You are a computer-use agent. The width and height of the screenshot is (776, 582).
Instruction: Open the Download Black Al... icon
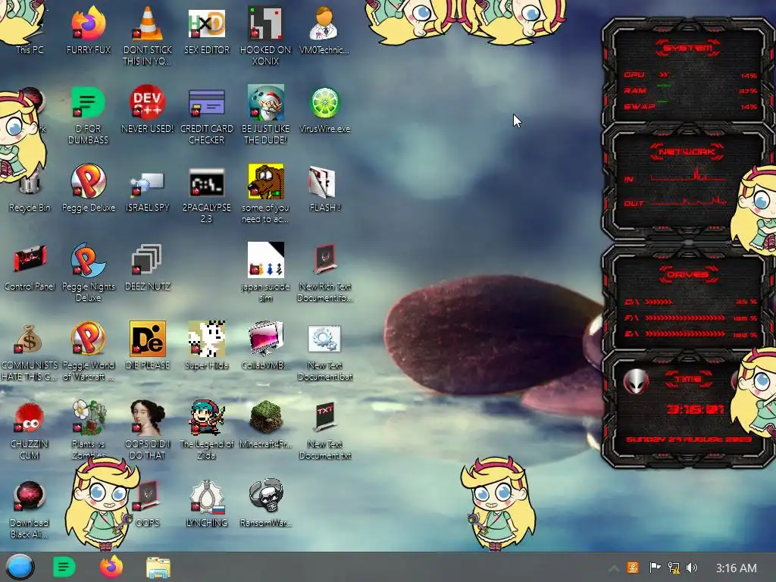click(x=29, y=496)
